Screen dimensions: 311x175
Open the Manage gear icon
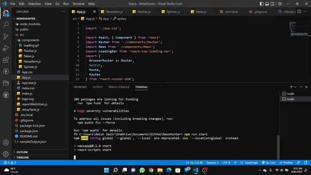pos(6,154)
